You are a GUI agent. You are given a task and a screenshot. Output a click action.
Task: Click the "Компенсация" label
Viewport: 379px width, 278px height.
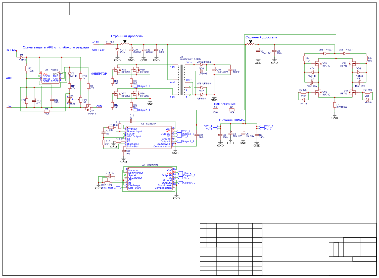tap(225, 104)
